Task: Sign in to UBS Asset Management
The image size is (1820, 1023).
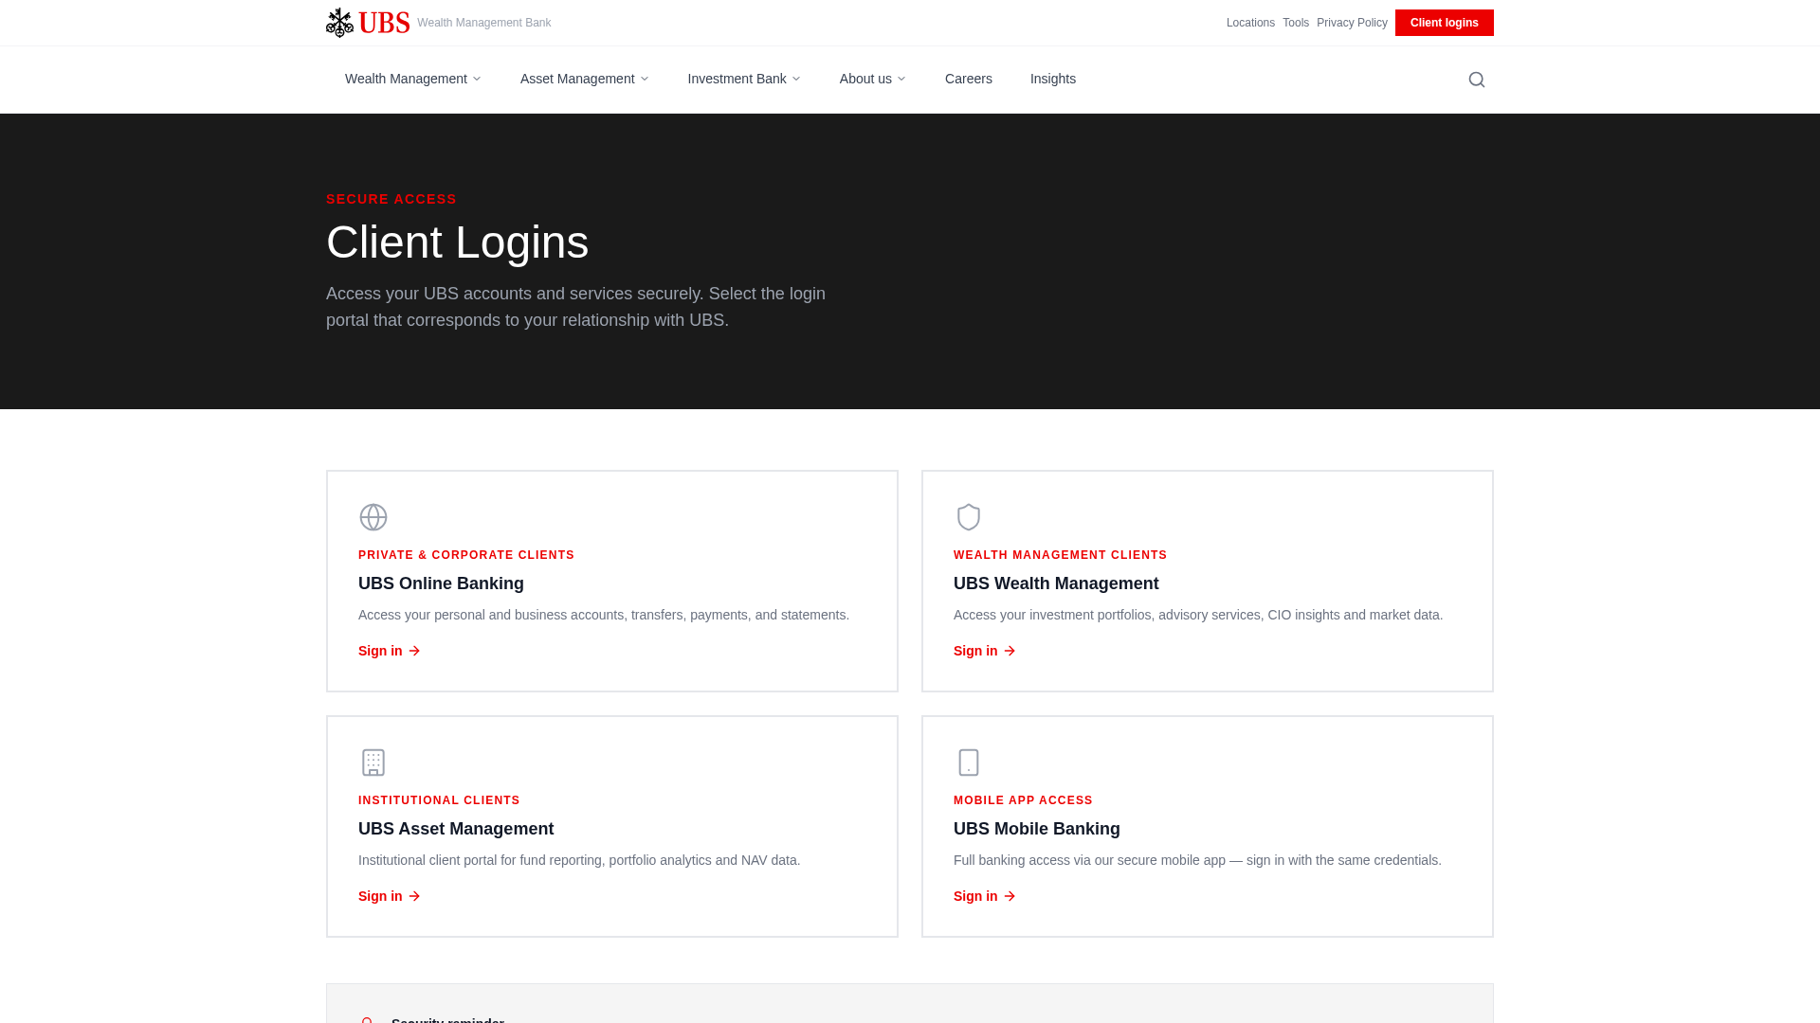Action: pyautogui.click(x=390, y=896)
